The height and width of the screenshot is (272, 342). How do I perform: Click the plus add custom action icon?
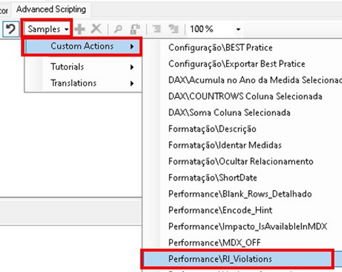(80, 29)
